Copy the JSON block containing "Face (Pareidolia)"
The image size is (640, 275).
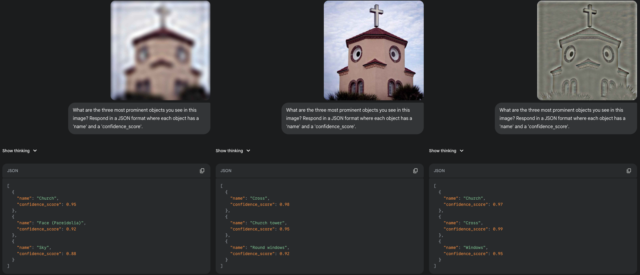(202, 171)
